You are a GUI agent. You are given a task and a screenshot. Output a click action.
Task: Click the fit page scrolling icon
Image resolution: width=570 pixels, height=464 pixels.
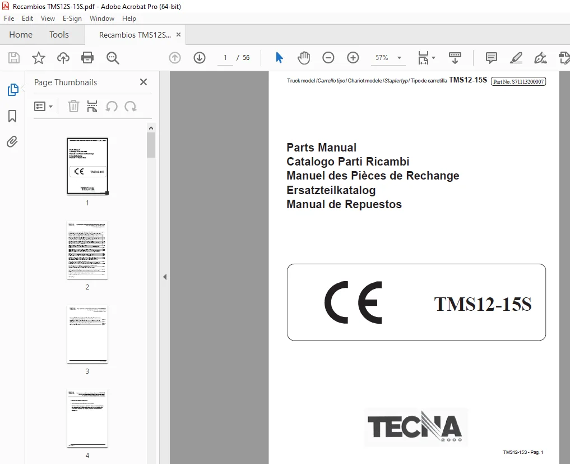tap(423, 57)
